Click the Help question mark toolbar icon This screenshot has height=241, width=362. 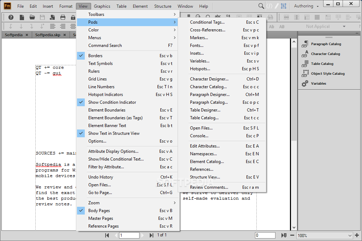click(x=10, y=17)
